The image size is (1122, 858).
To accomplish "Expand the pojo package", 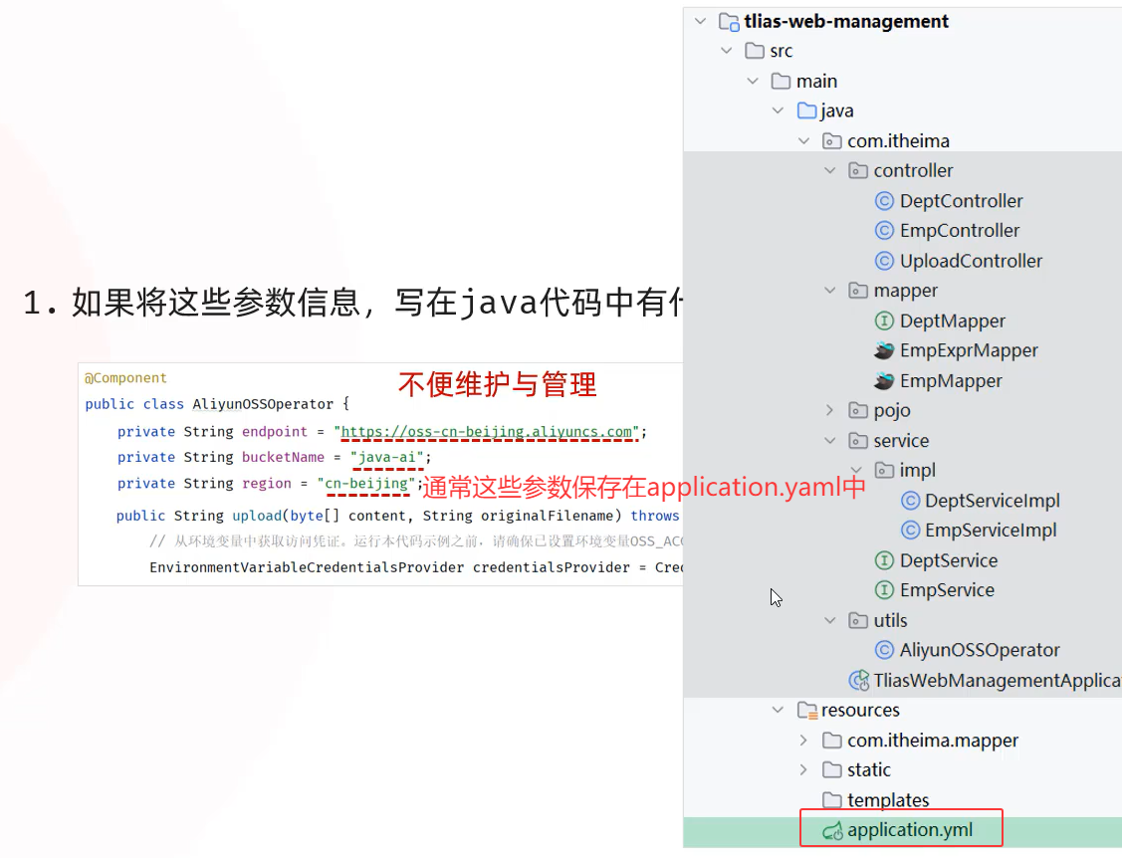I will pos(830,410).
